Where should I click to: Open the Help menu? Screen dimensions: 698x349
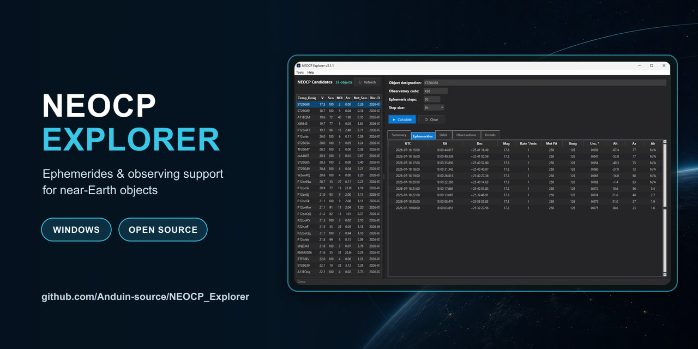tap(311, 72)
